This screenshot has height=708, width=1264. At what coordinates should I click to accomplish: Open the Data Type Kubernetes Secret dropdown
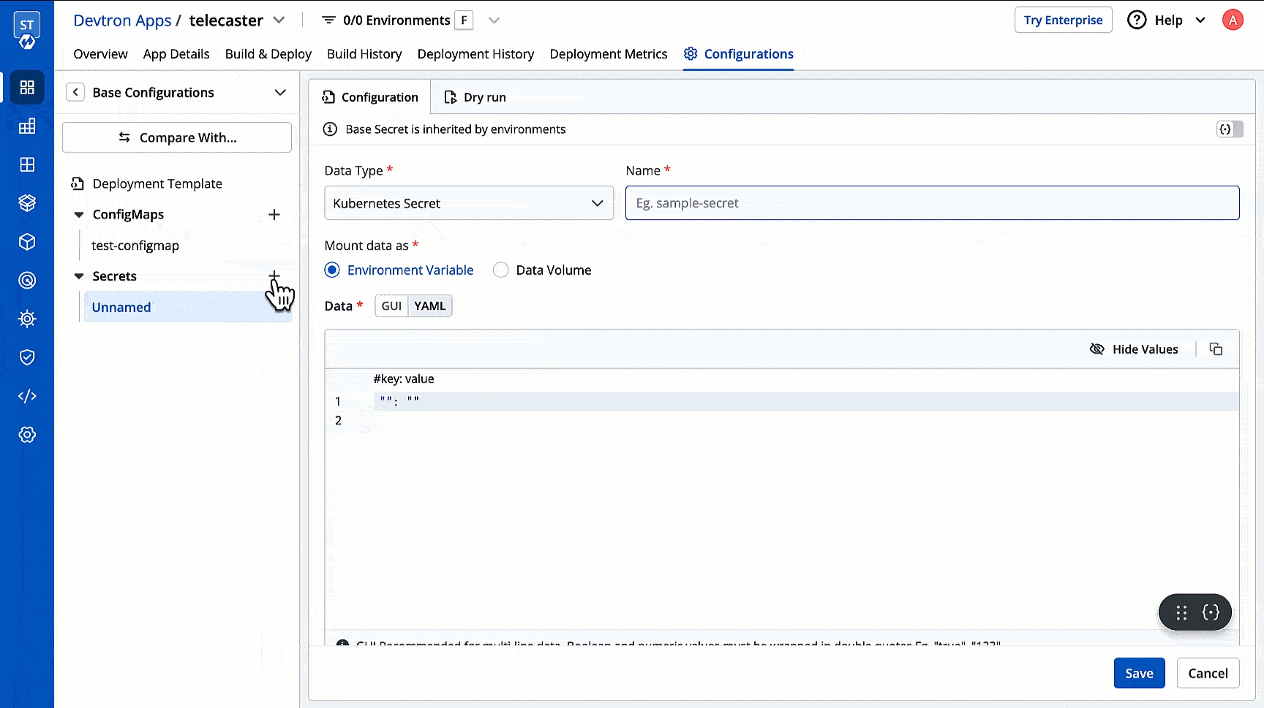469,203
